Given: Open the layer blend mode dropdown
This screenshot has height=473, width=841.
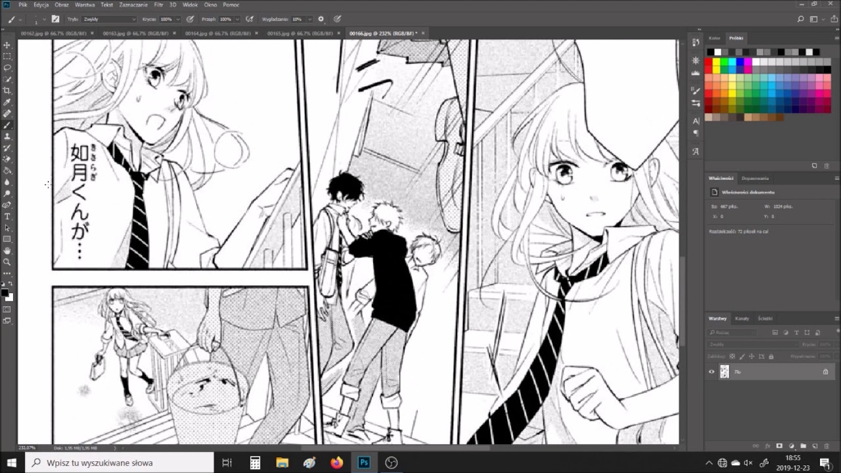Looking at the screenshot, I should point(753,344).
